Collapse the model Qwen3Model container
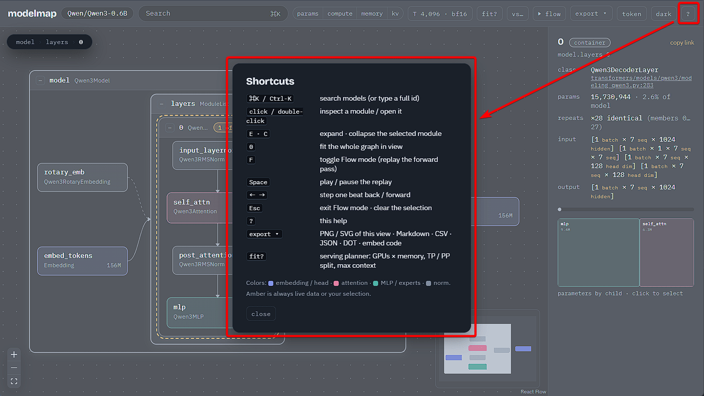The height and width of the screenshot is (396, 704). 40,80
